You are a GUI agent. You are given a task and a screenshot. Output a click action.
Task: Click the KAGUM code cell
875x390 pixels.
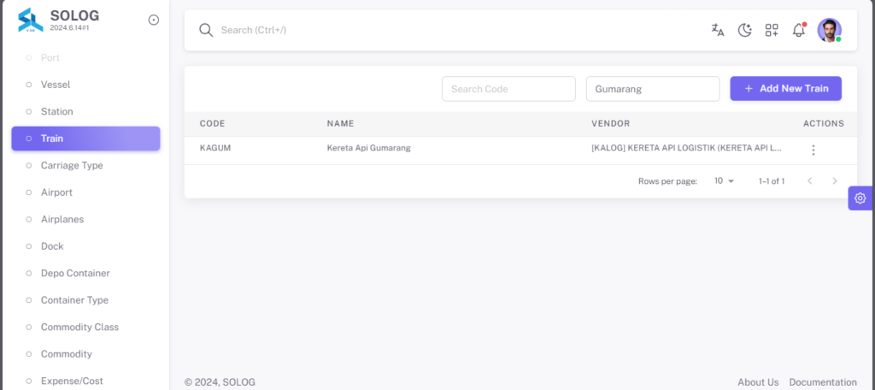point(215,148)
